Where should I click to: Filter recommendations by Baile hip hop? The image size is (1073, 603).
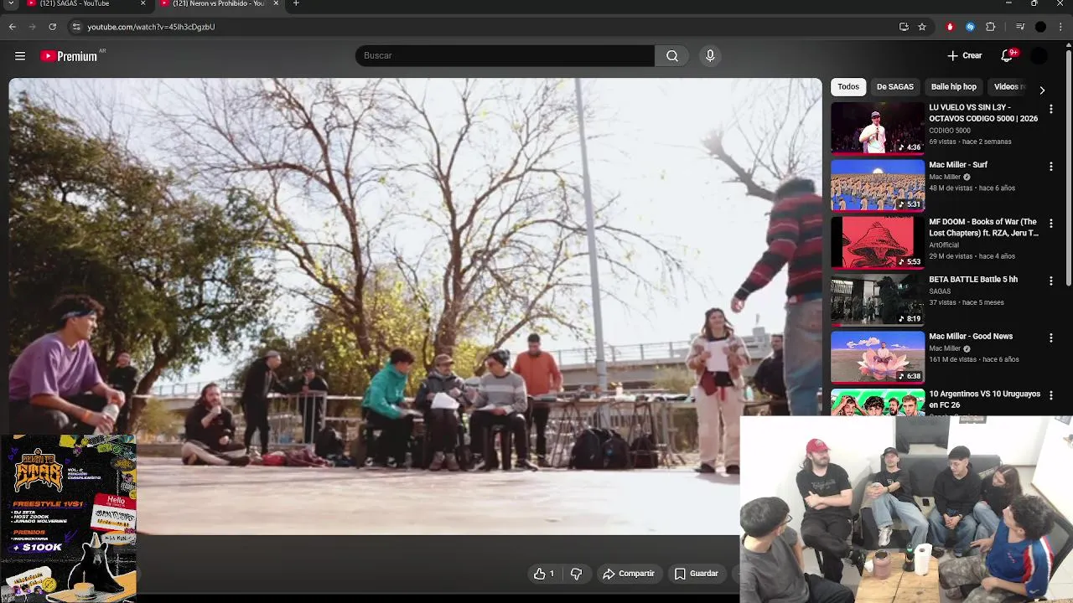953,87
